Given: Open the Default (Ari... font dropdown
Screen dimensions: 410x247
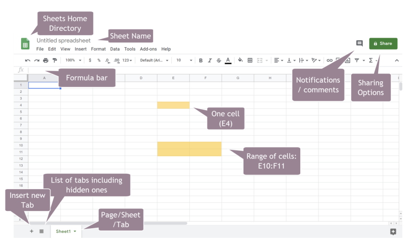Looking at the screenshot, I should (154, 60).
